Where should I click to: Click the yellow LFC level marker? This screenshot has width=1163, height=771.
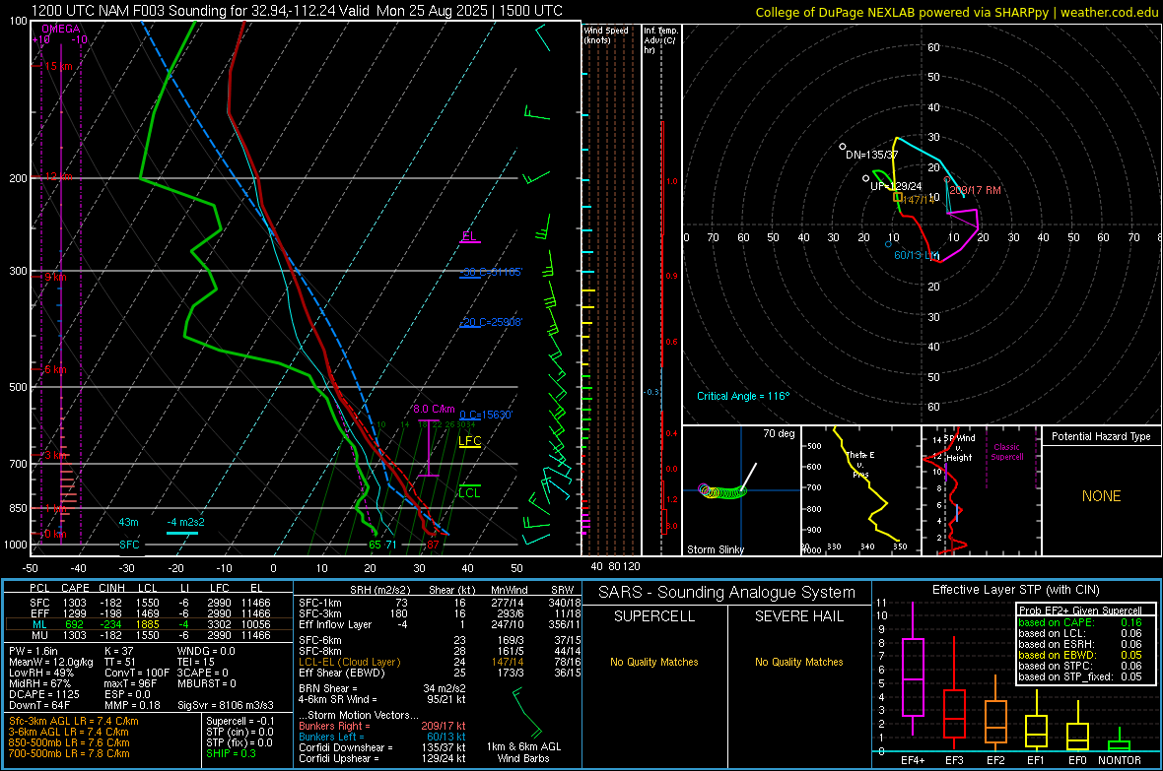(x=469, y=441)
